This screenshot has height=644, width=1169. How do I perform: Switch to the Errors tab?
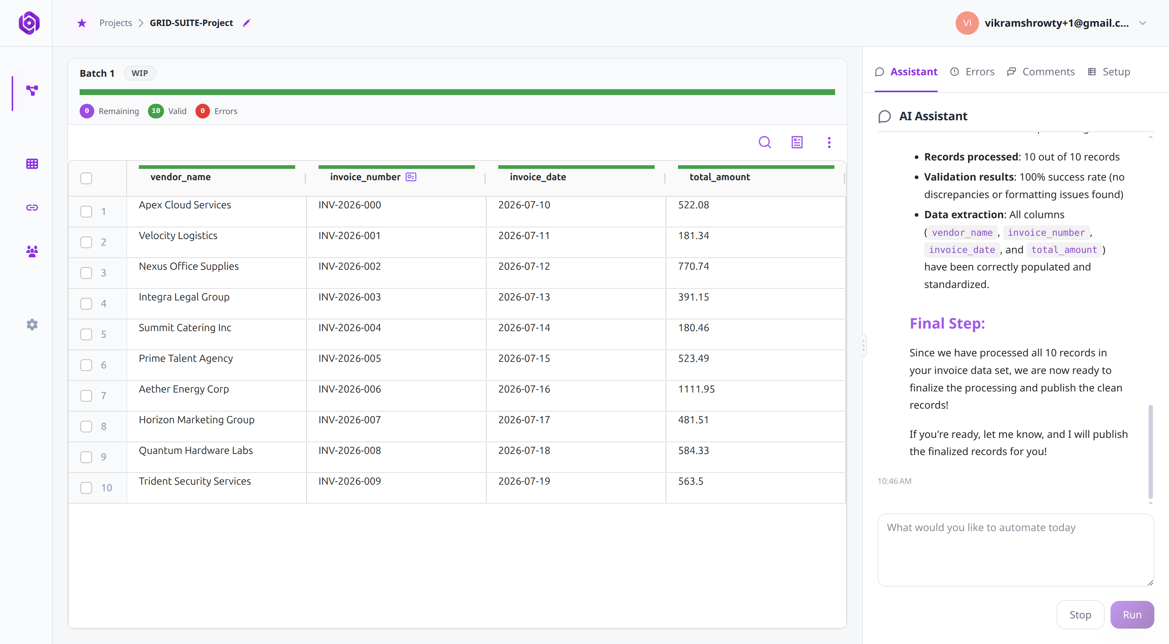click(x=972, y=72)
